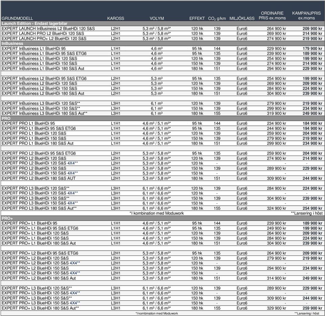Select model name 'EXPERT PRO+ L1 BlueHDi 95'
325x316 pixels.
point(29,223)
